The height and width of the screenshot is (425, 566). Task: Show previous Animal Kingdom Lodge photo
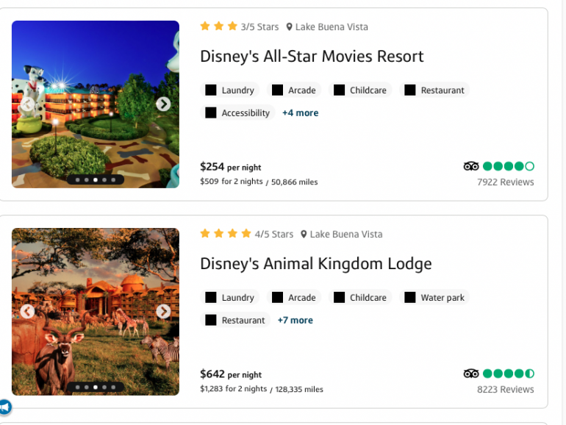coord(27,312)
